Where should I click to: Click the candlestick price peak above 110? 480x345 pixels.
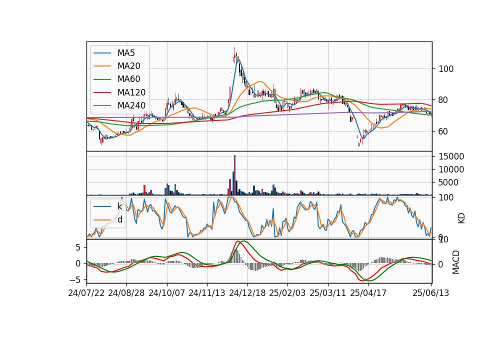[x=235, y=54]
